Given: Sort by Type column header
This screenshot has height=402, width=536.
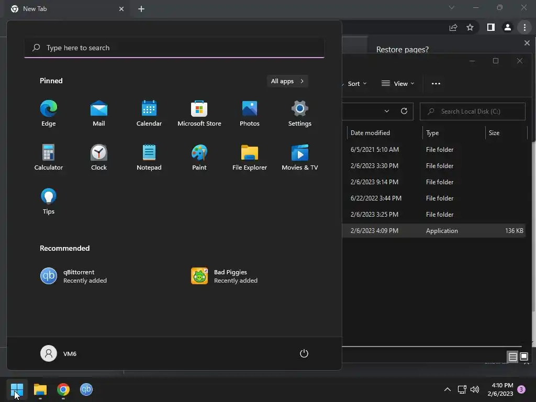Looking at the screenshot, I should (454, 133).
